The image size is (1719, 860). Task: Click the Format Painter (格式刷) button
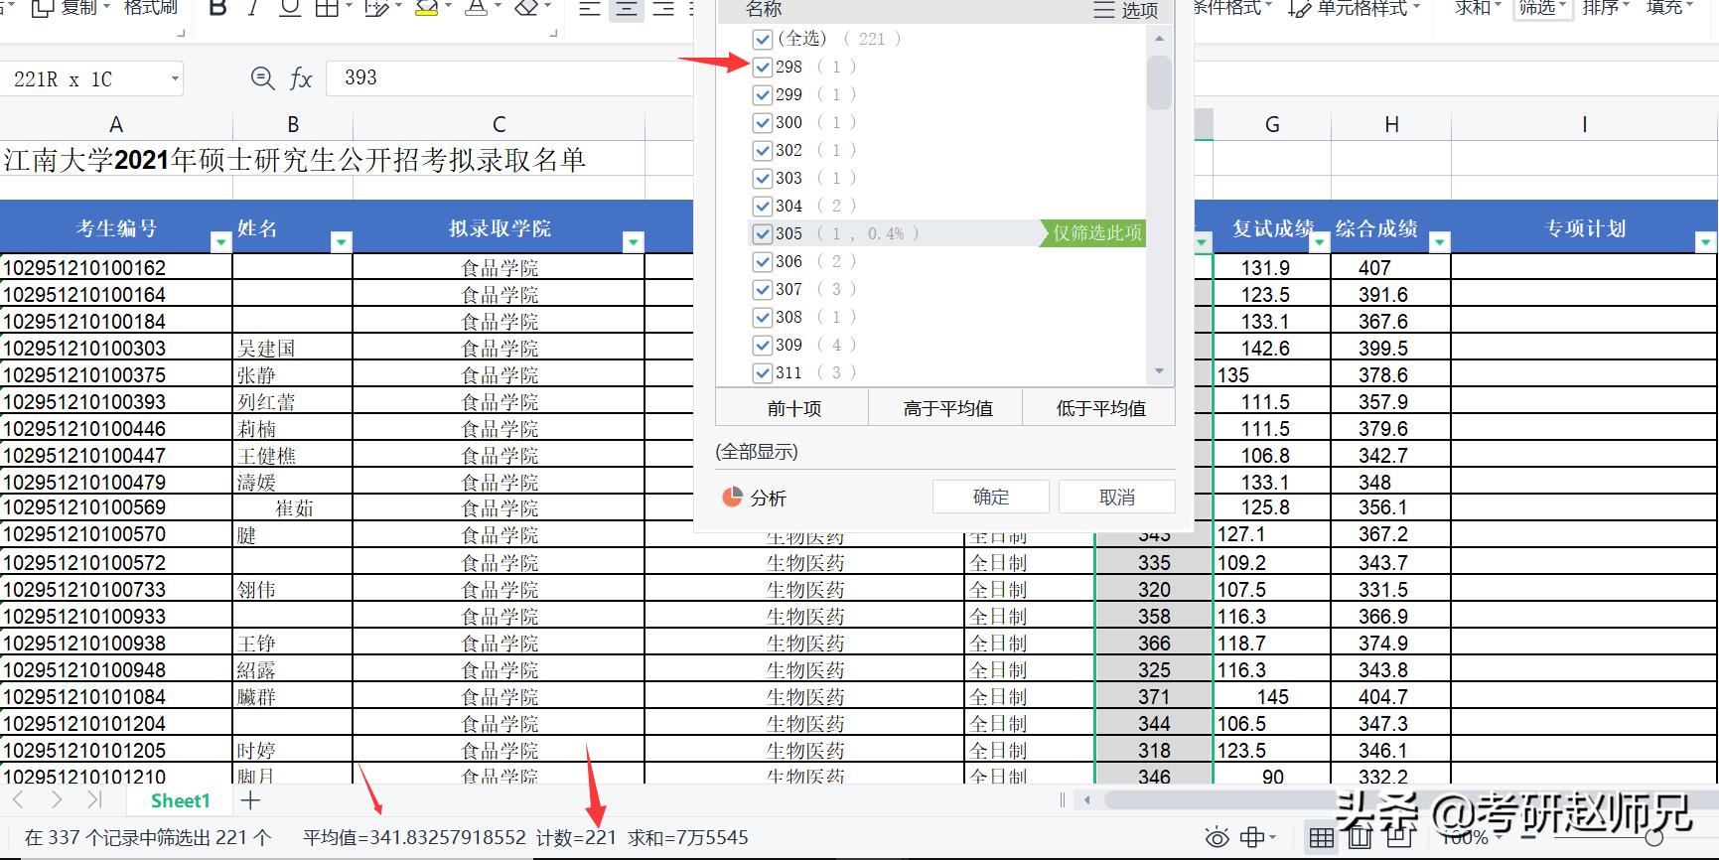point(151,7)
